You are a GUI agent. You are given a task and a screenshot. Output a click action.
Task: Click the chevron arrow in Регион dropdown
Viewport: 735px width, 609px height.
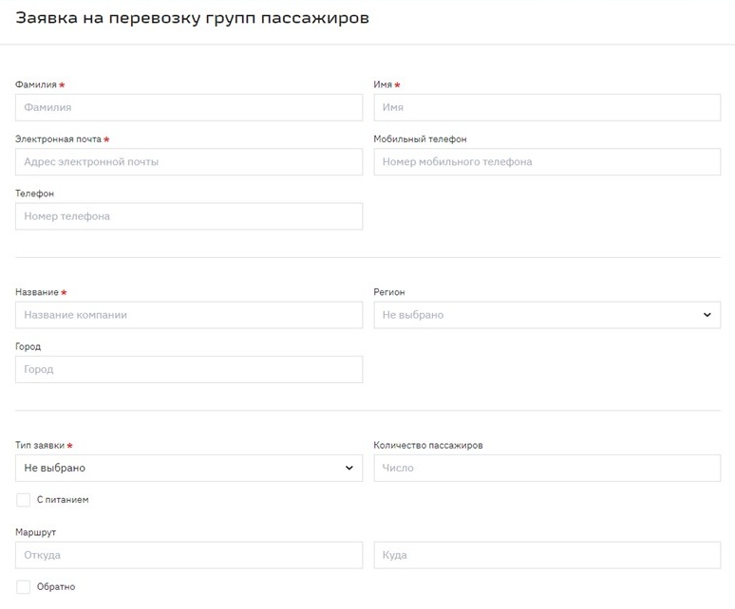(707, 315)
